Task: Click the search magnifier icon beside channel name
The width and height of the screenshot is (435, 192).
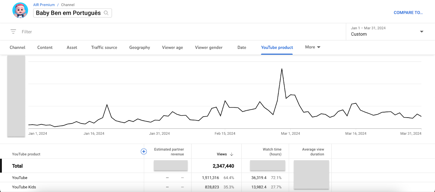Action: (106, 13)
